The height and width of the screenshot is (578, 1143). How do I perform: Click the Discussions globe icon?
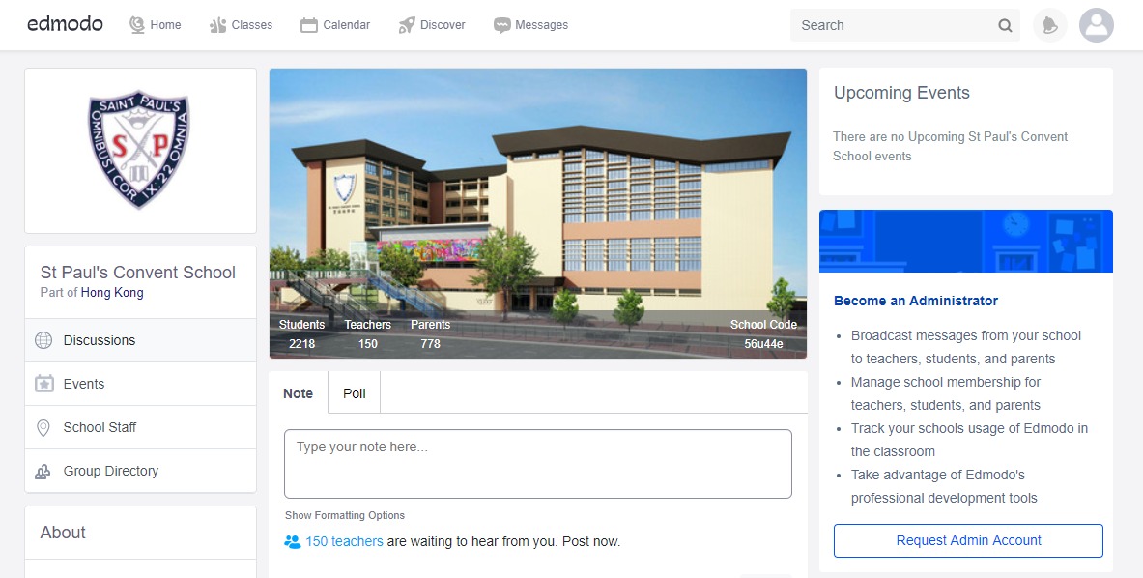[43, 340]
